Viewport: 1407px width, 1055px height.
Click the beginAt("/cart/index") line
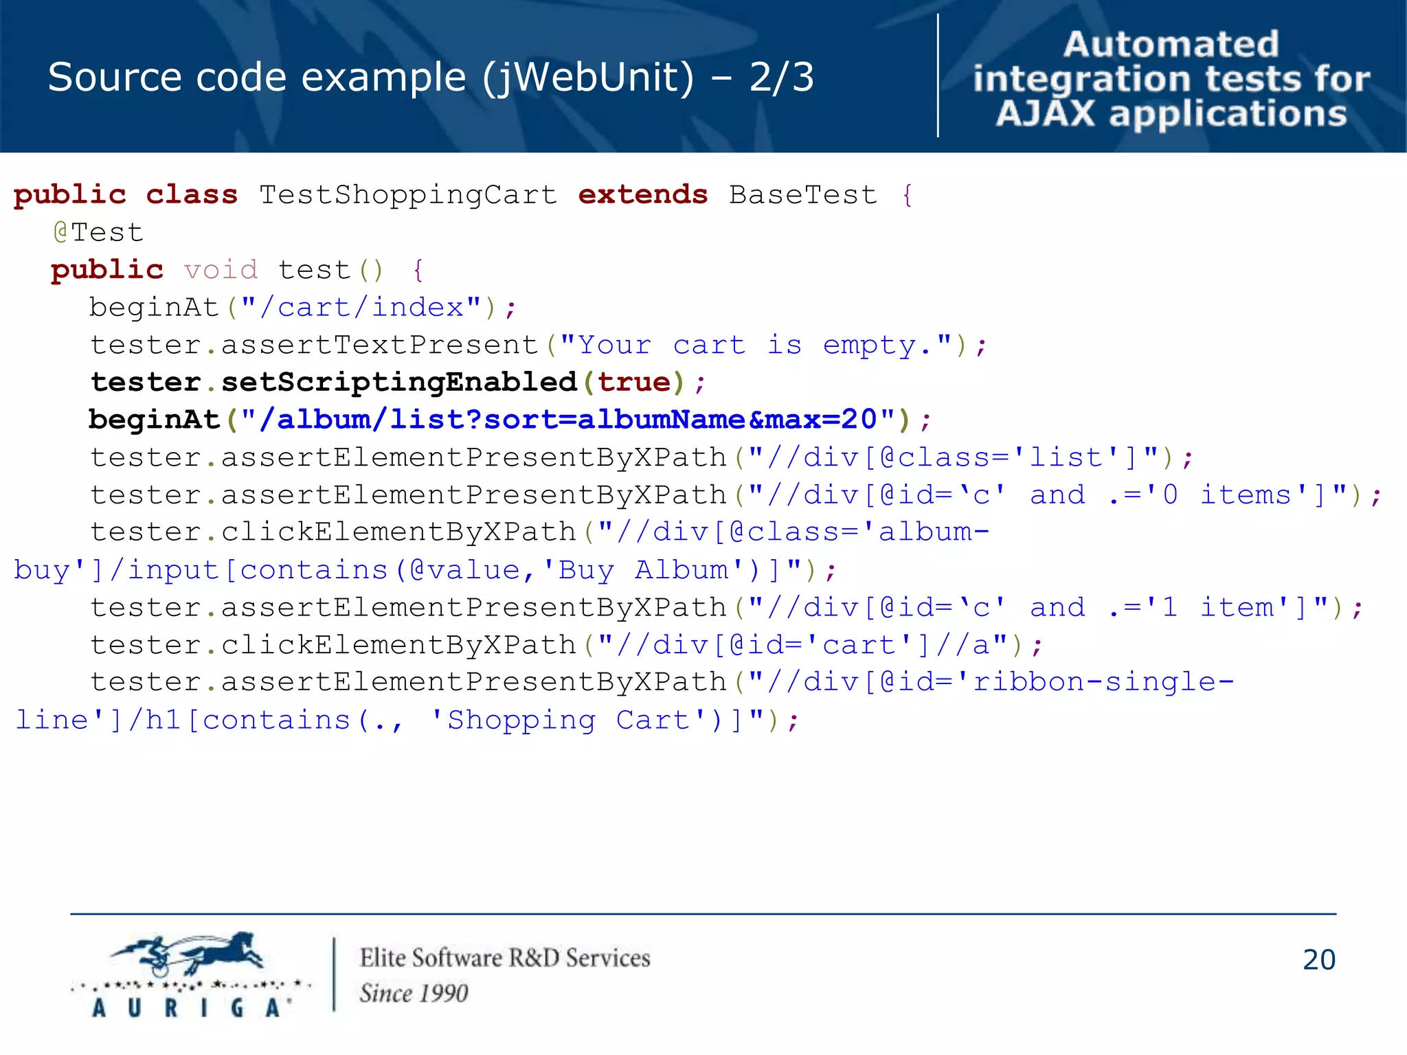[x=302, y=307]
